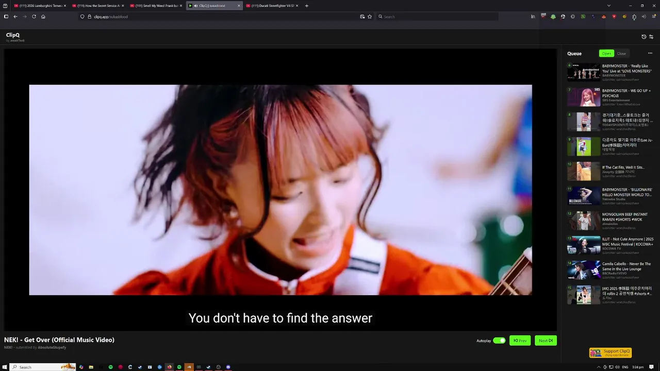660x371 pixels.
Task: Open ILLIT Not Cute Anymore queue entry
Action: (612, 245)
